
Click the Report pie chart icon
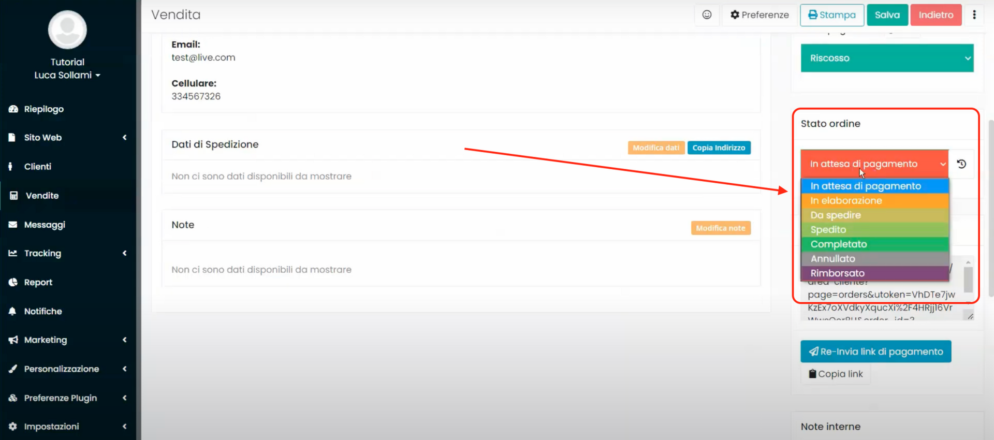[13, 282]
